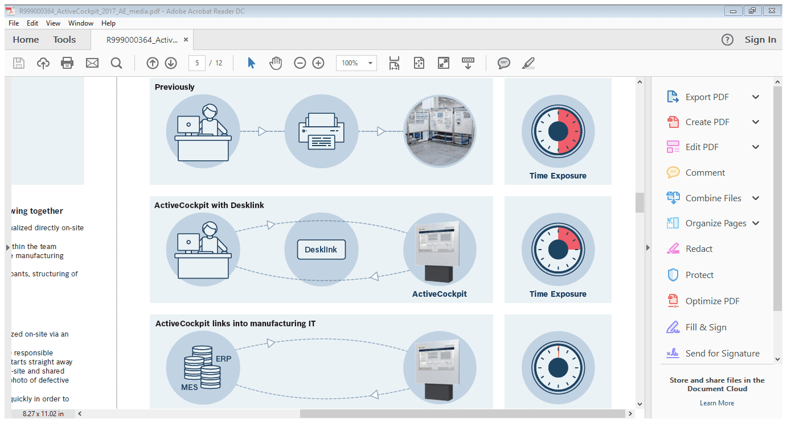The height and width of the screenshot is (423, 787).
Task: Click the Save file icon
Action: click(x=19, y=63)
